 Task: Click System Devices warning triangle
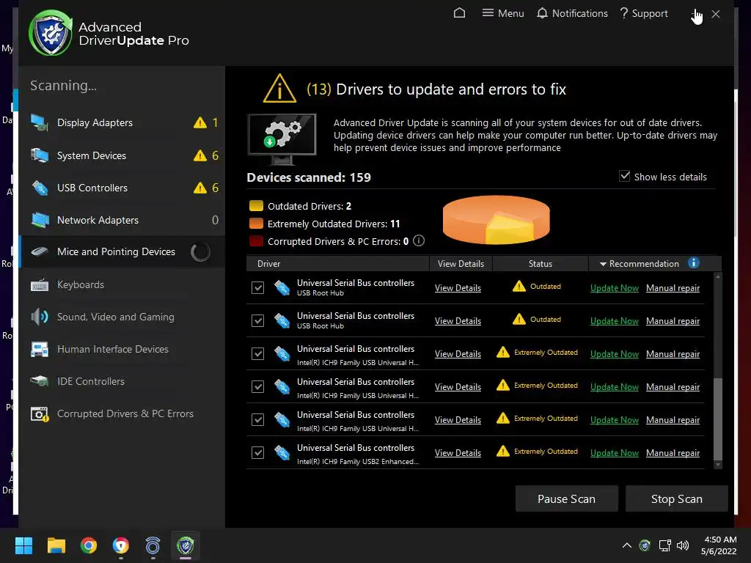[199, 155]
